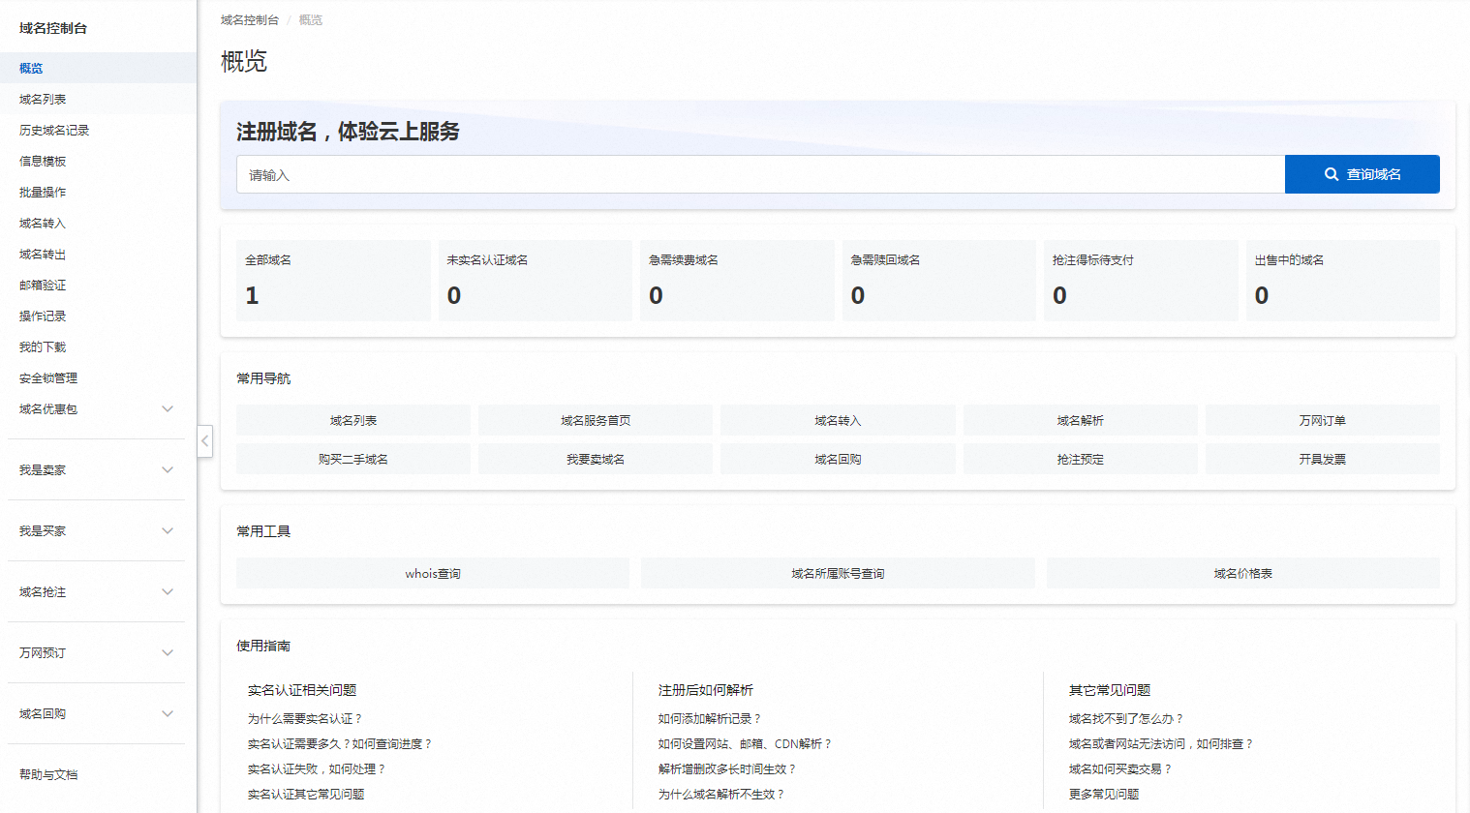Open 域名列表 in the sidebar menu
Image resolution: width=1470 pixels, height=813 pixels.
click(98, 99)
